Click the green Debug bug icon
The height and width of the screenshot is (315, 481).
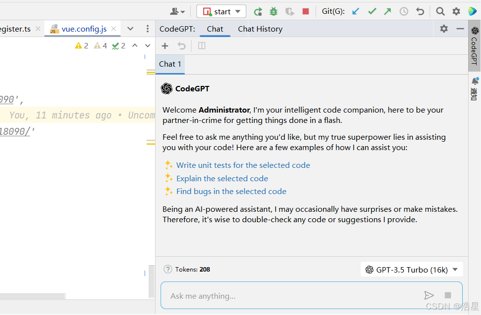[273, 12]
